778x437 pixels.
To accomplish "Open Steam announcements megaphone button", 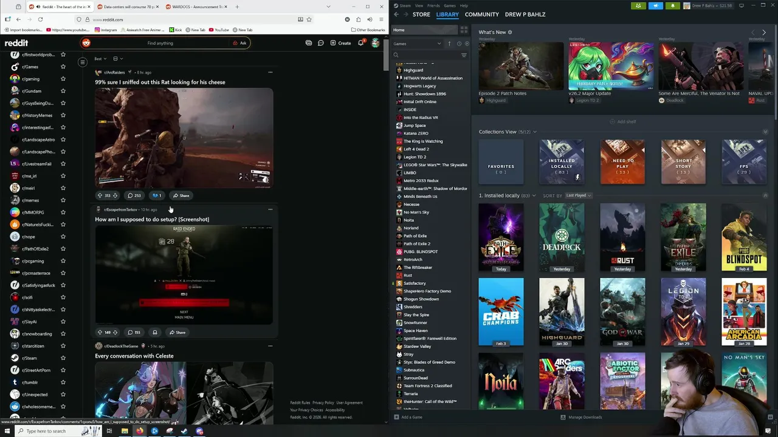I will tap(655, 5).
